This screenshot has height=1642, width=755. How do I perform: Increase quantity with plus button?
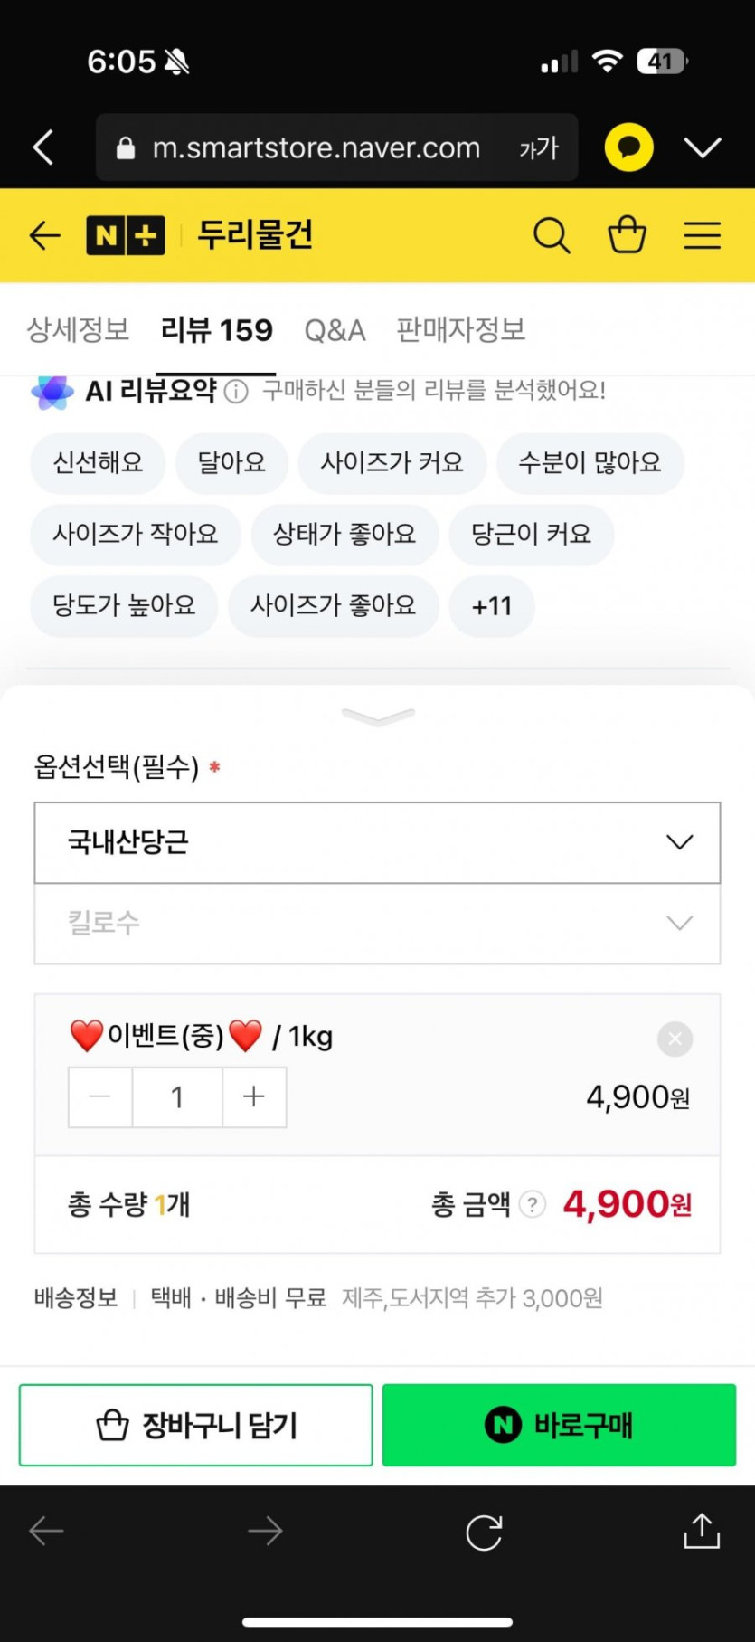(254, 1097)
